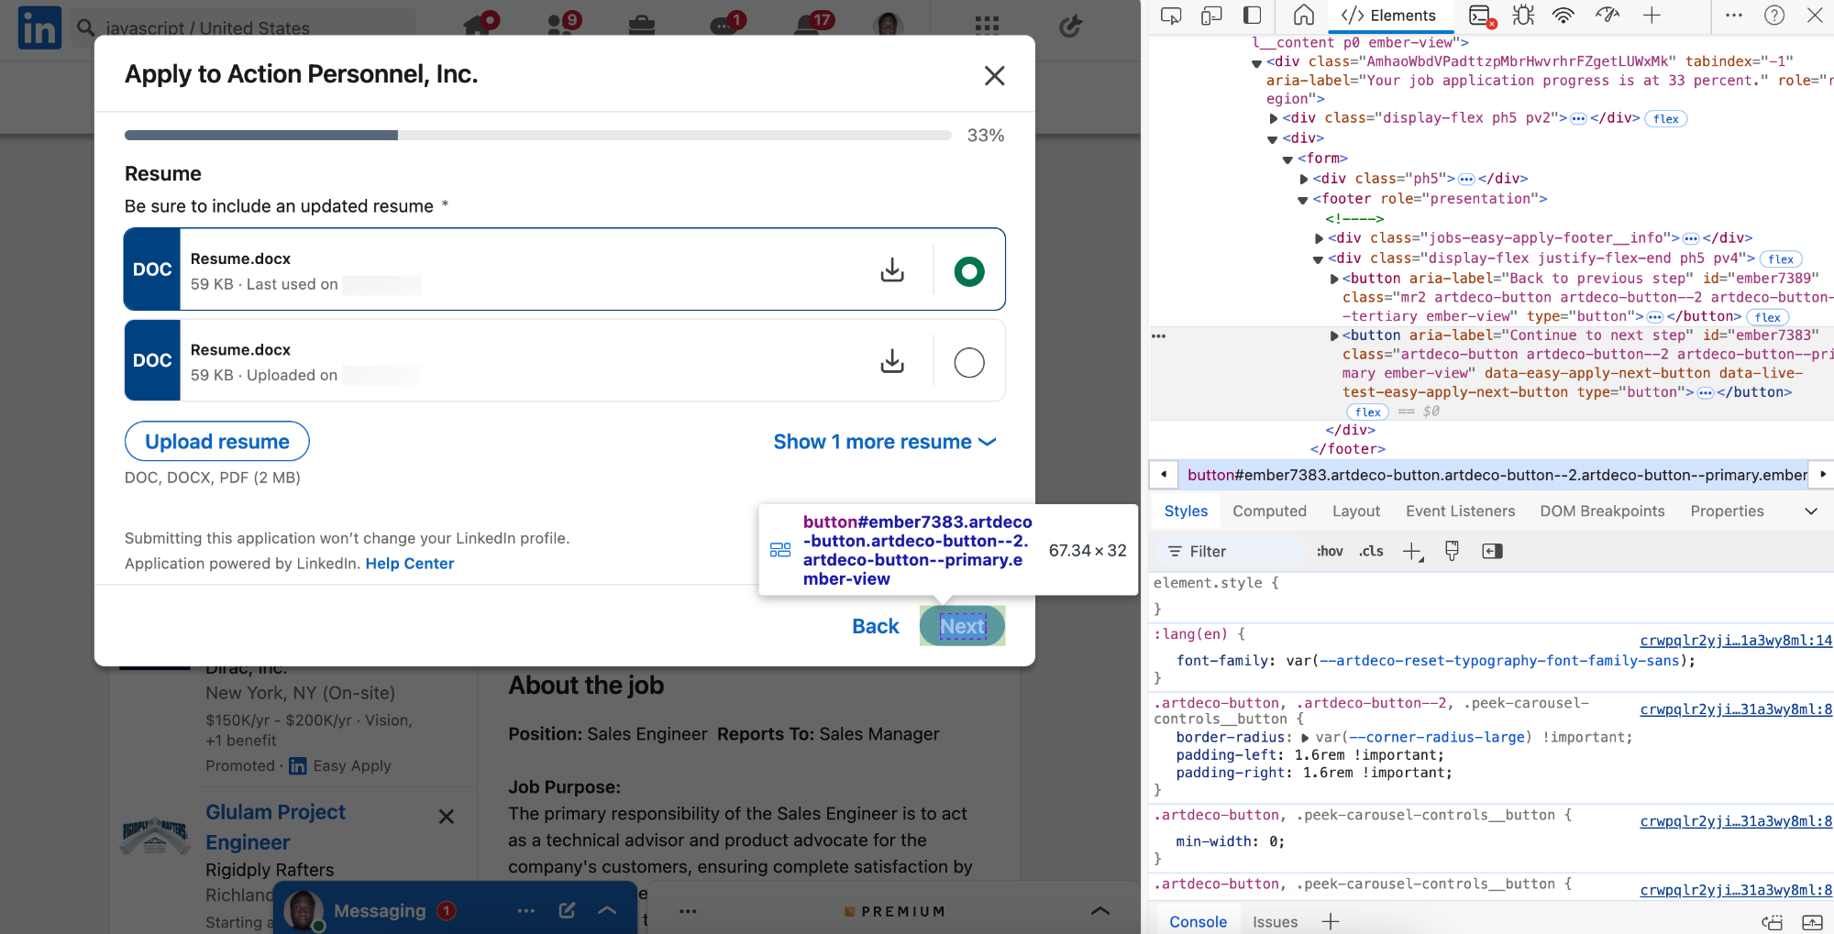1834x934 pixels.
Task: Toggle flex badge after Back button element
Action: pos(1767,317)
